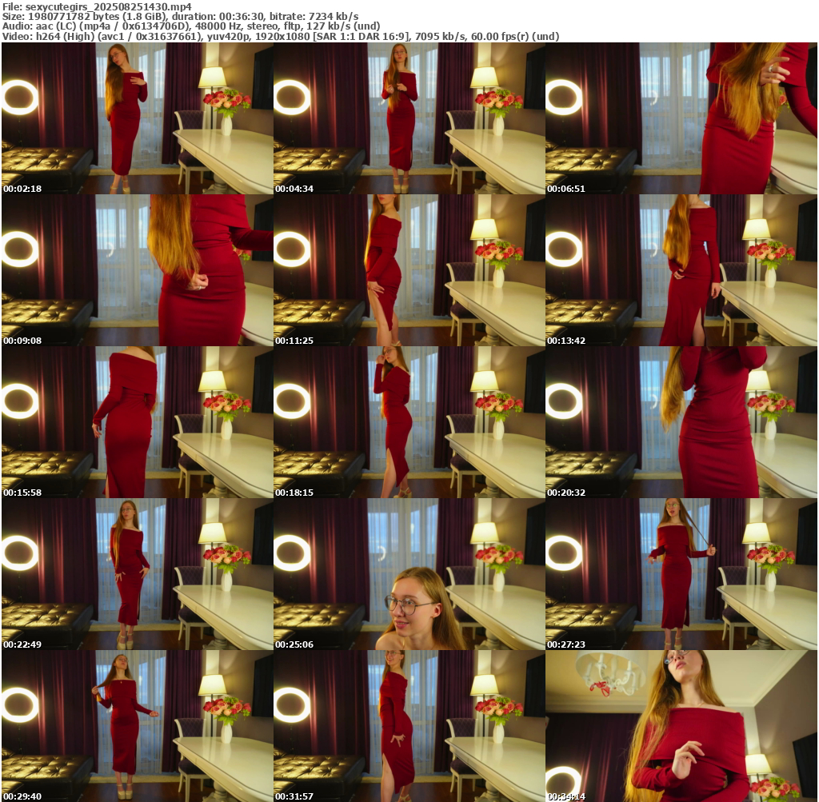Click the Video line showing h264 (High)
The image size is (819, 802).
281,37
